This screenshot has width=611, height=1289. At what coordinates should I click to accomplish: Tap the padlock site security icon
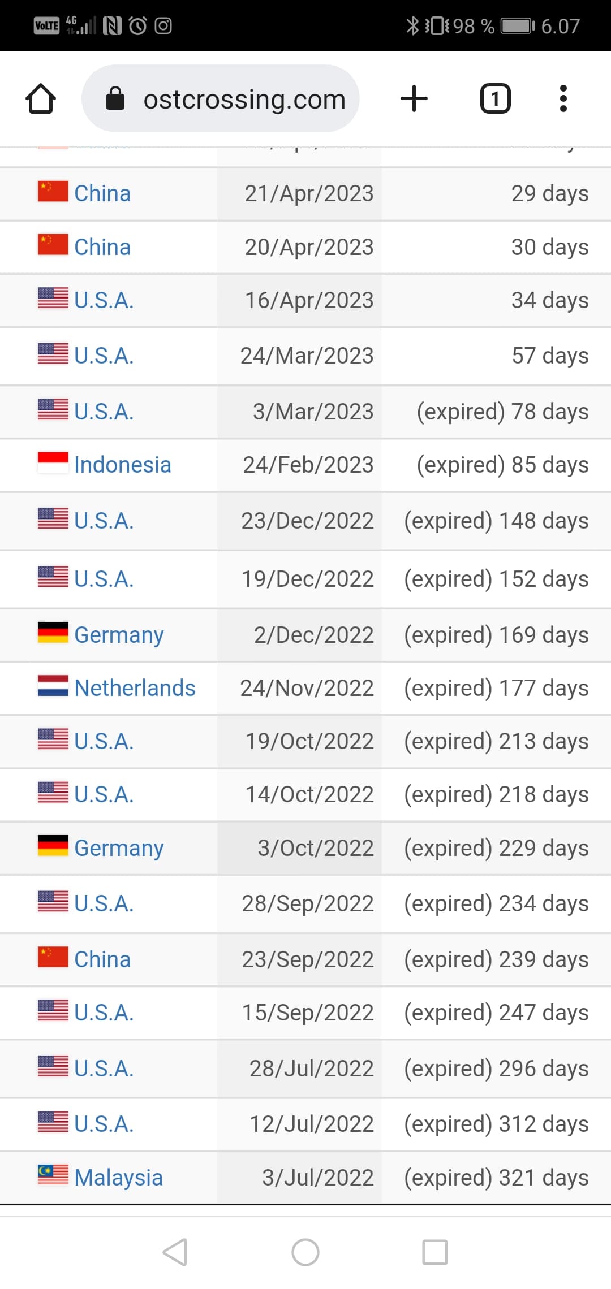[115, 98]
